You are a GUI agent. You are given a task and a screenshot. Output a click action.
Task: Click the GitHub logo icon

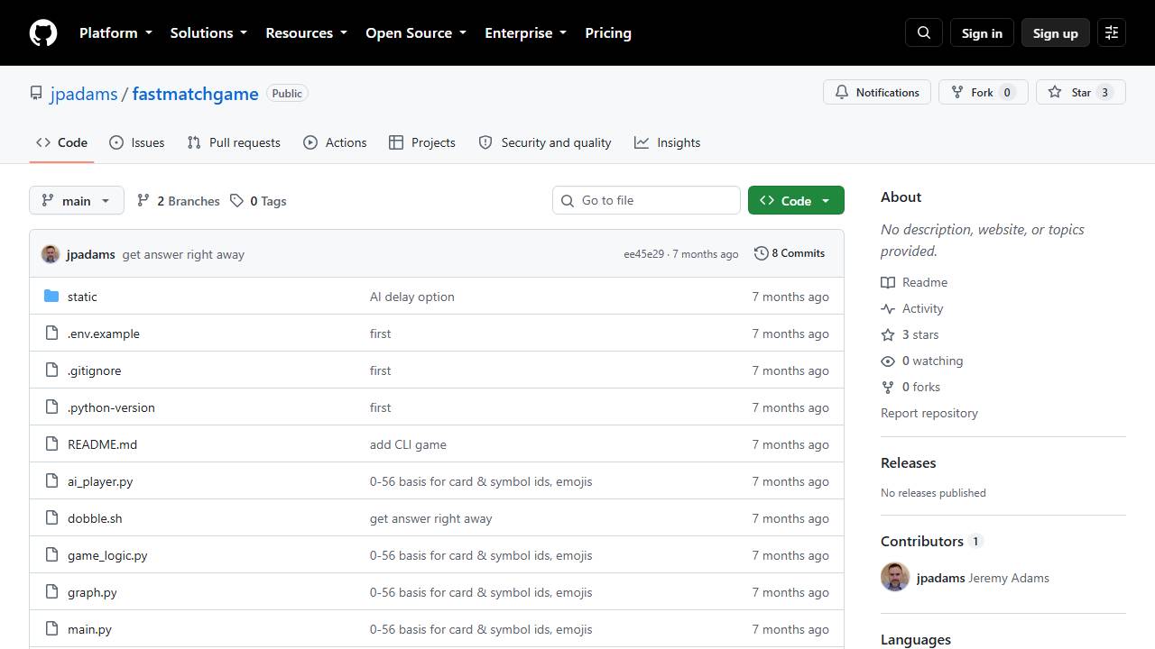(43, 32)
